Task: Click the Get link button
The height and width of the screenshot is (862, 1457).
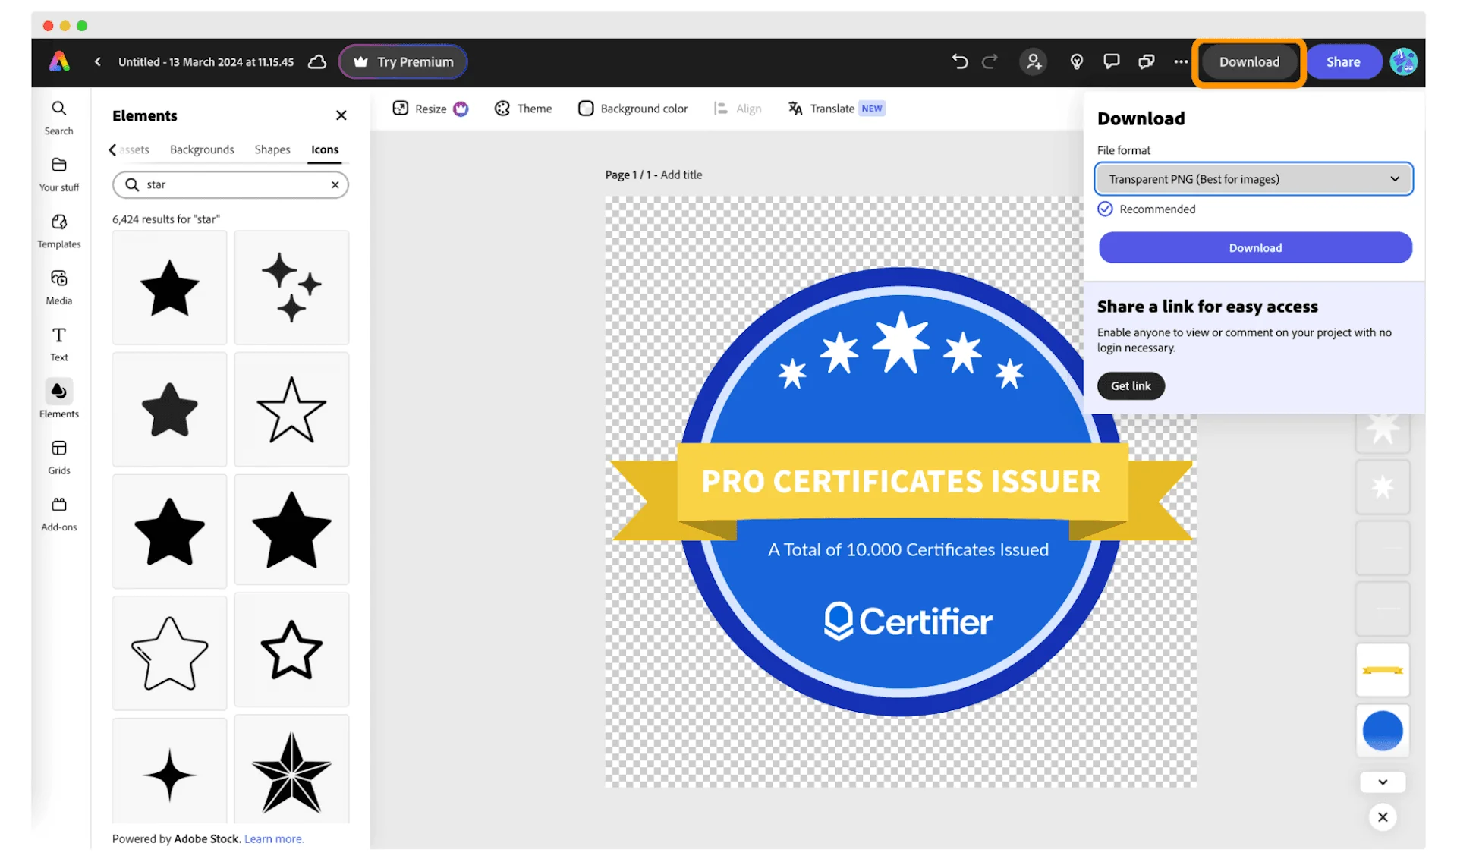Action: tap(1130, 385)
